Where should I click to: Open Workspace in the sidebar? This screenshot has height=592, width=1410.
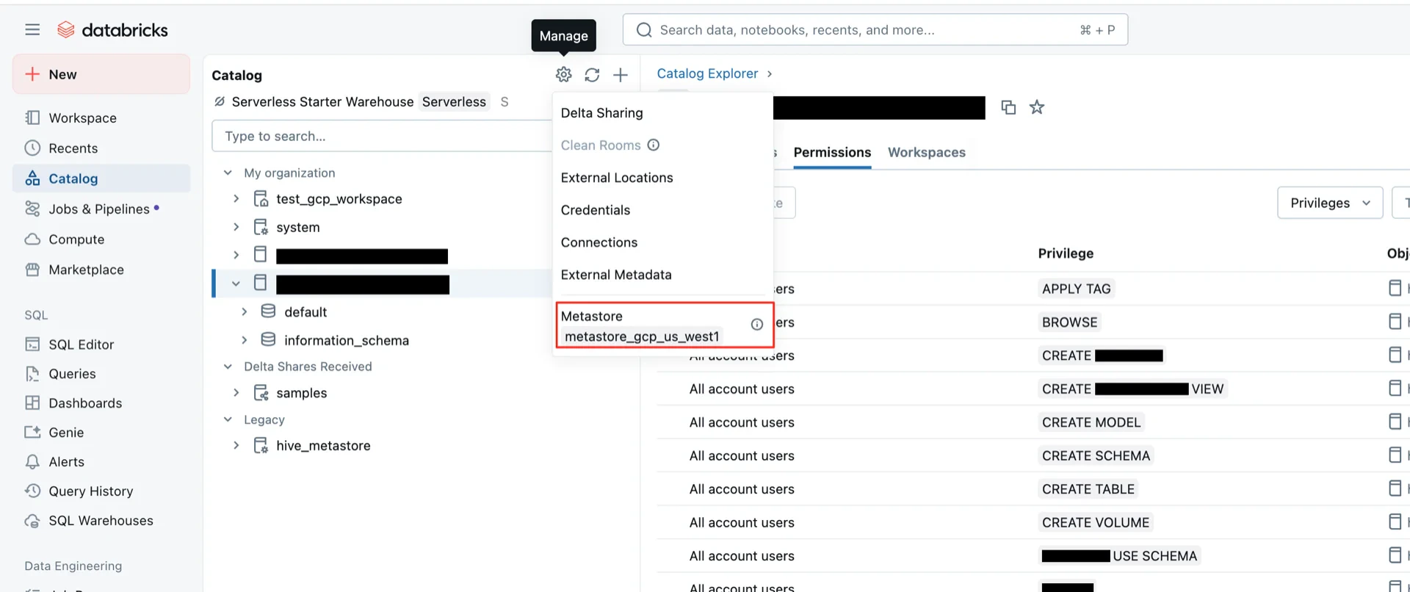click(x=101, y=118)
